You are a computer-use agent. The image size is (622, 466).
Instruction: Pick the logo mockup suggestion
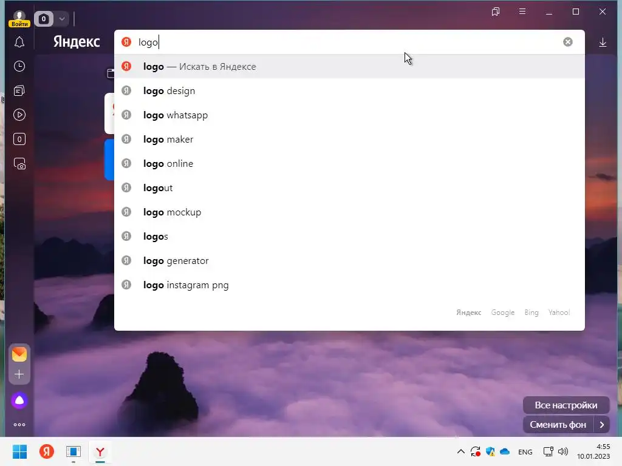pyautogui.click(x=349, y=212)
